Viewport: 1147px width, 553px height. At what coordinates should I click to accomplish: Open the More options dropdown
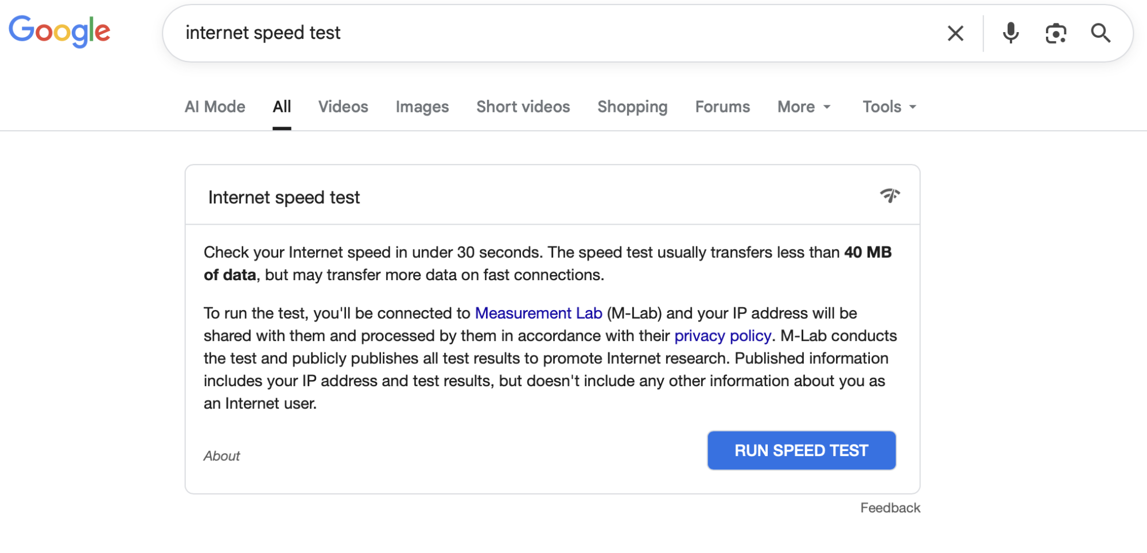point(803,107)
